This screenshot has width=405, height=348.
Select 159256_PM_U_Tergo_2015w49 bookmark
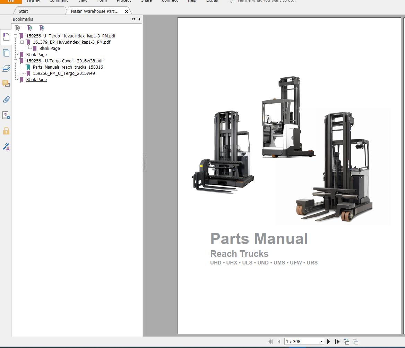(64, 73)
